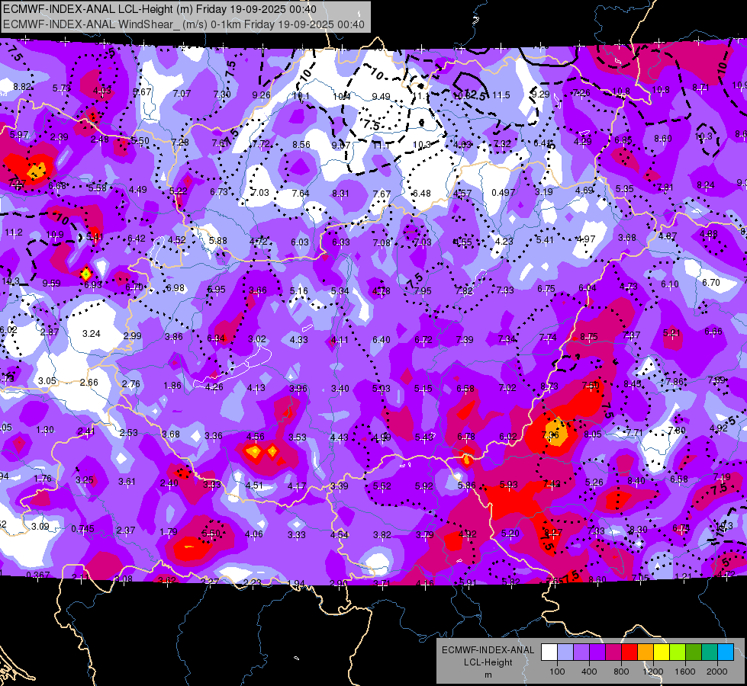The height and width of the screenshot is (686, 747).
Task: Click the grid value 11.5
Action: 501,95
